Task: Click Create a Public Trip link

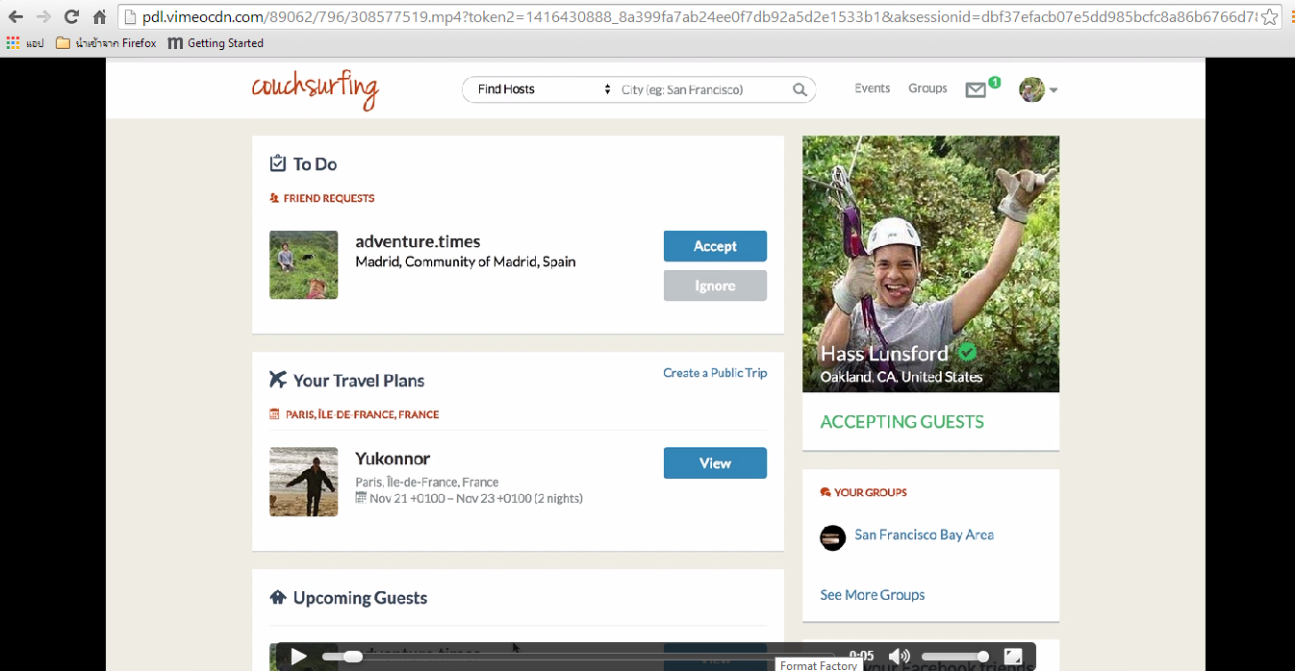Action: click(x=715, y=373)
